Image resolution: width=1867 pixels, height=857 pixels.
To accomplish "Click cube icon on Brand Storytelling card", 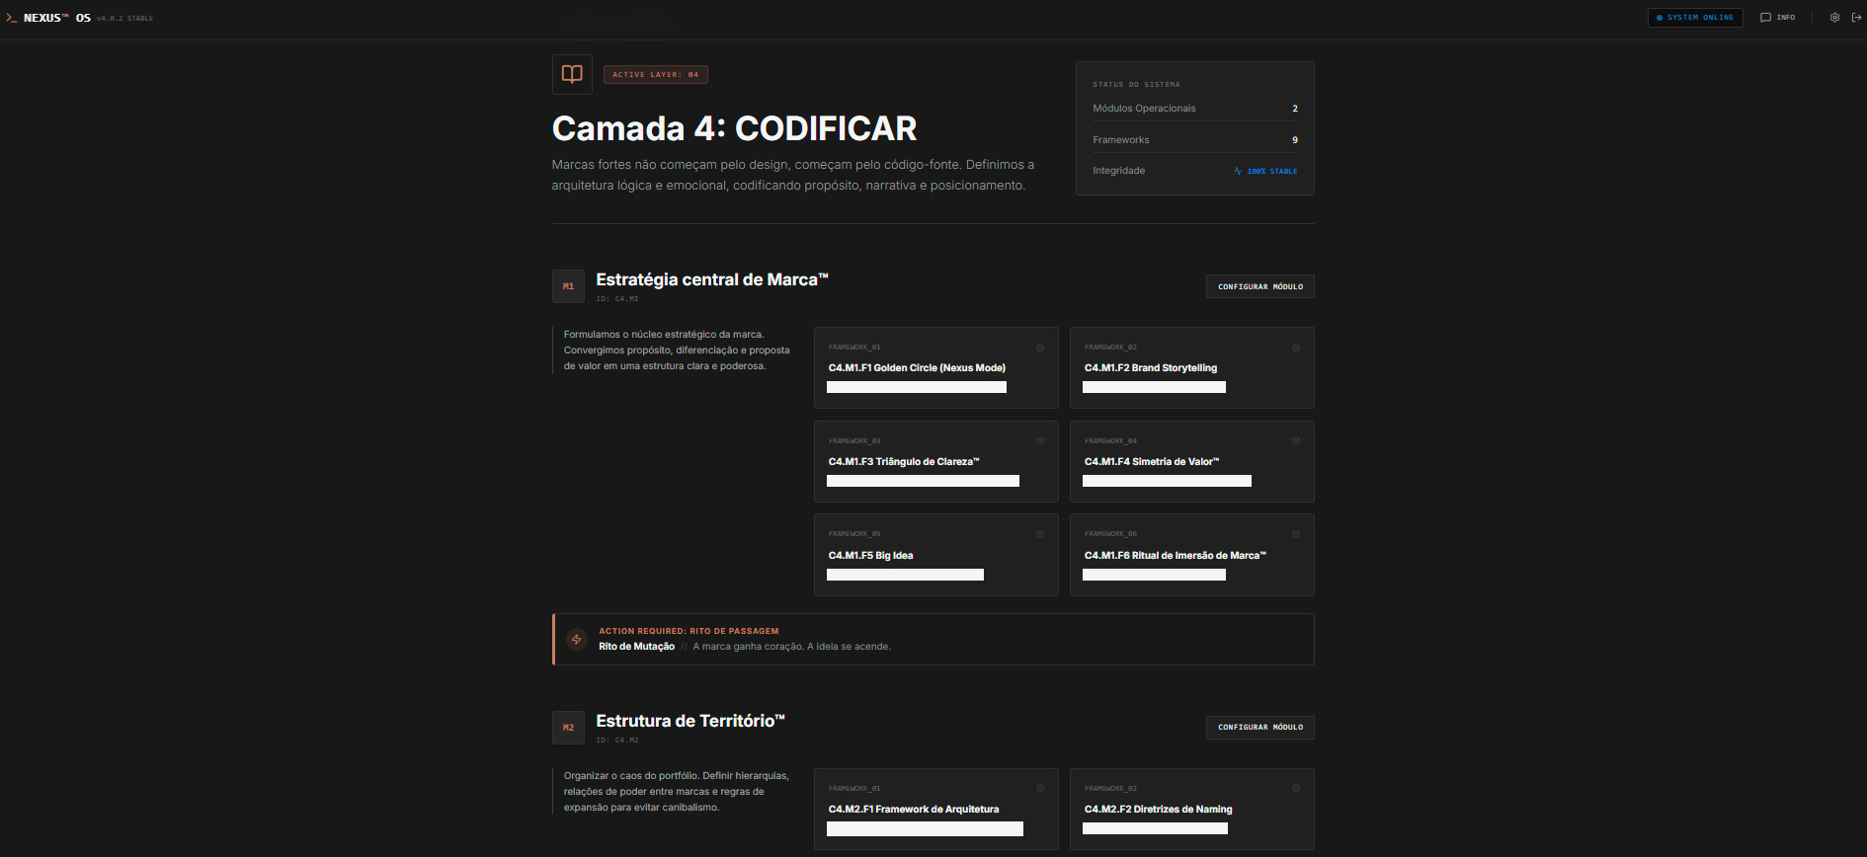I will (x=1296, y=348).
